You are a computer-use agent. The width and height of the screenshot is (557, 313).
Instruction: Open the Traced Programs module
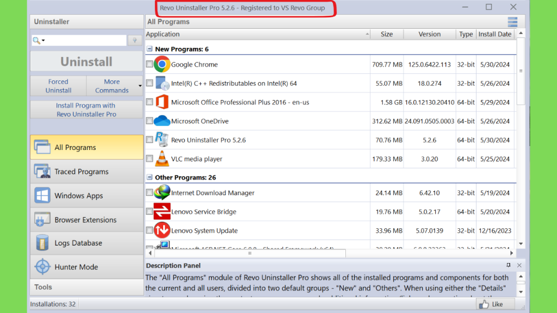86,171
